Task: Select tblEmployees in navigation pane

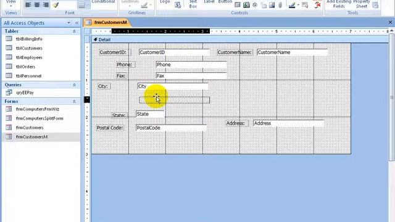Action: coord(29,57)
